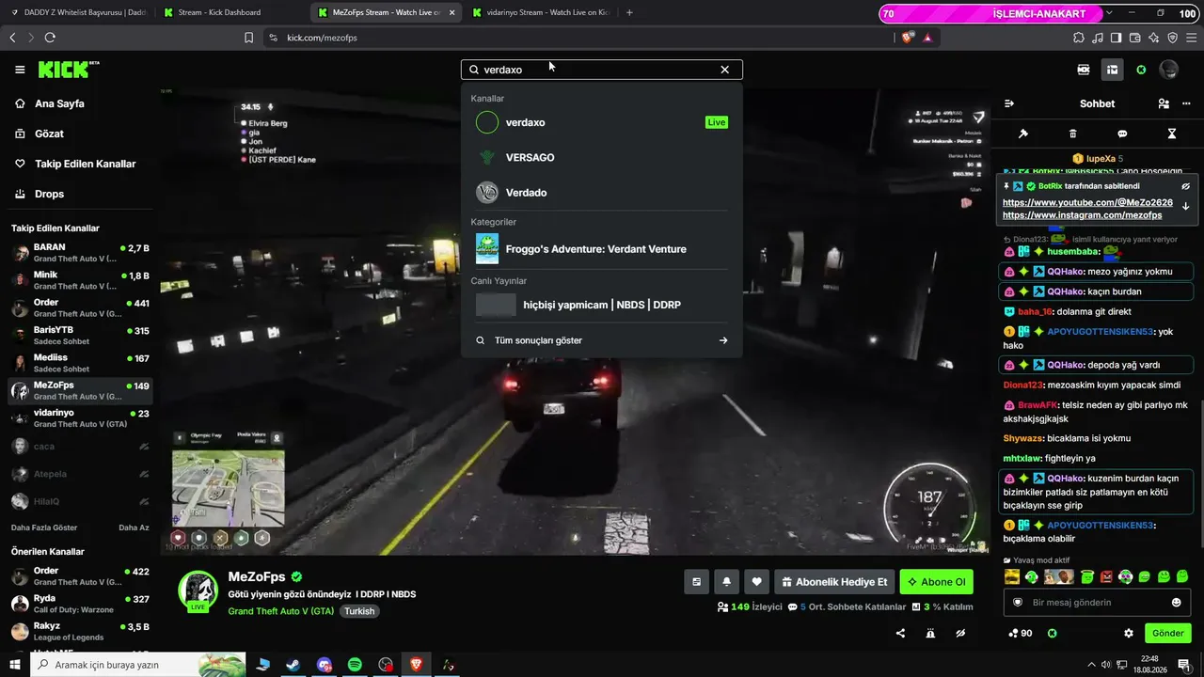Click the shield badge in message box

1017,602
